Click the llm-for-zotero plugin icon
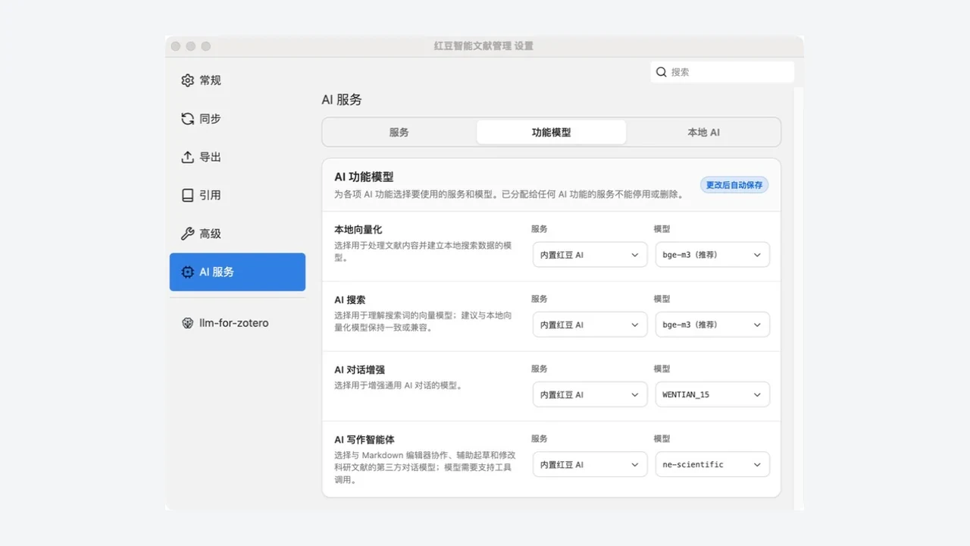Viewport: 970px width, 546px height. tap(187, 323)
